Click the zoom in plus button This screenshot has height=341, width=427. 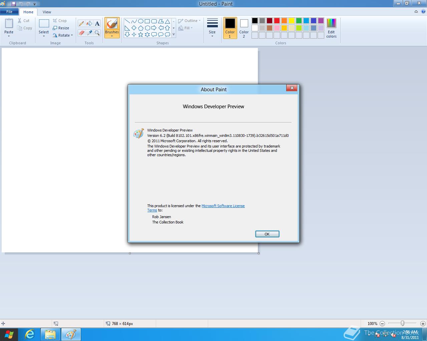point(423,323)
